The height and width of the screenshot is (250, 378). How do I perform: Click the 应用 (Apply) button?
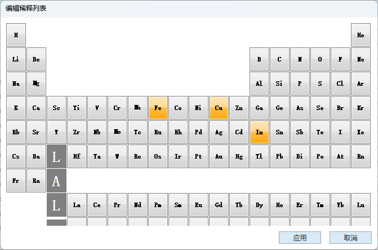click(x=300, y=238)
